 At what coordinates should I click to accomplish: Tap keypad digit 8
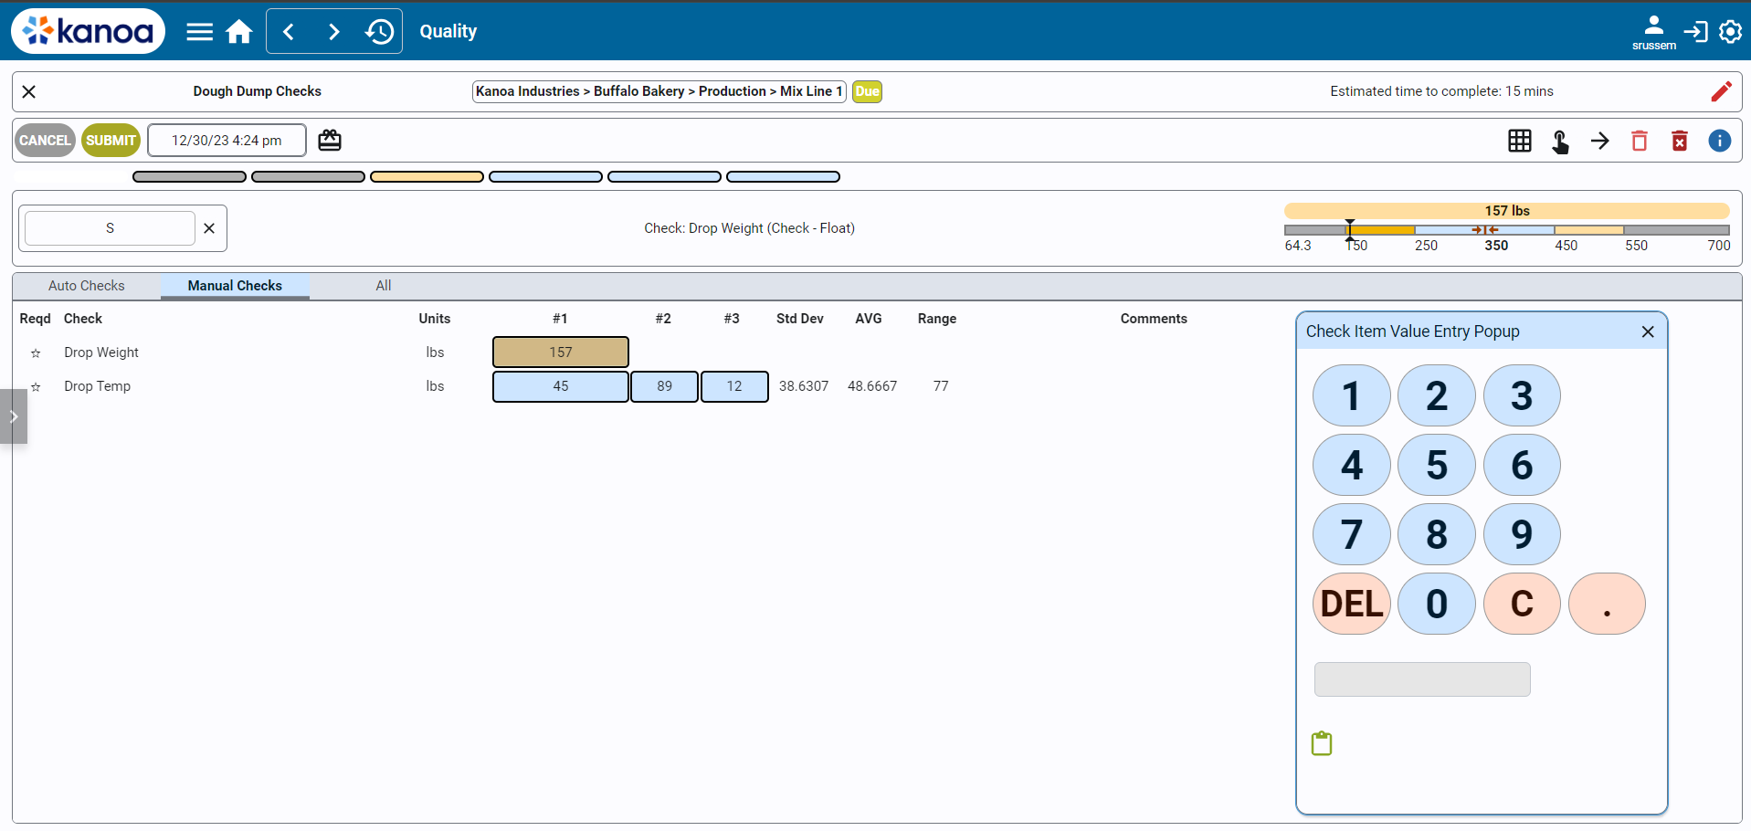pyautogui.click(x=1437, y=534)
